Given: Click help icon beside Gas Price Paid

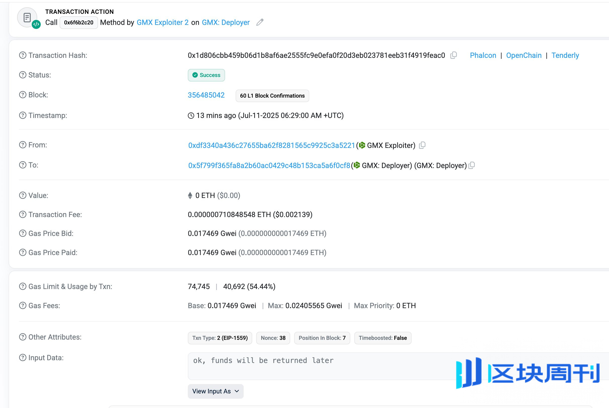Looking at the screenshot, I should pos(23,252).
